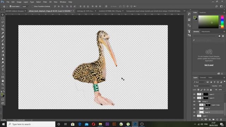Select the Hand tool
Screen dimensions: 226x127
[x=2, y=81]
